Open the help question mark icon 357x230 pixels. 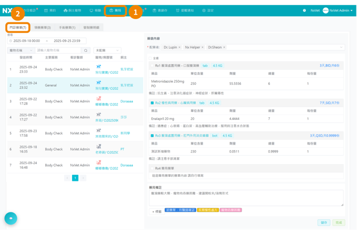tap(304, 11)
